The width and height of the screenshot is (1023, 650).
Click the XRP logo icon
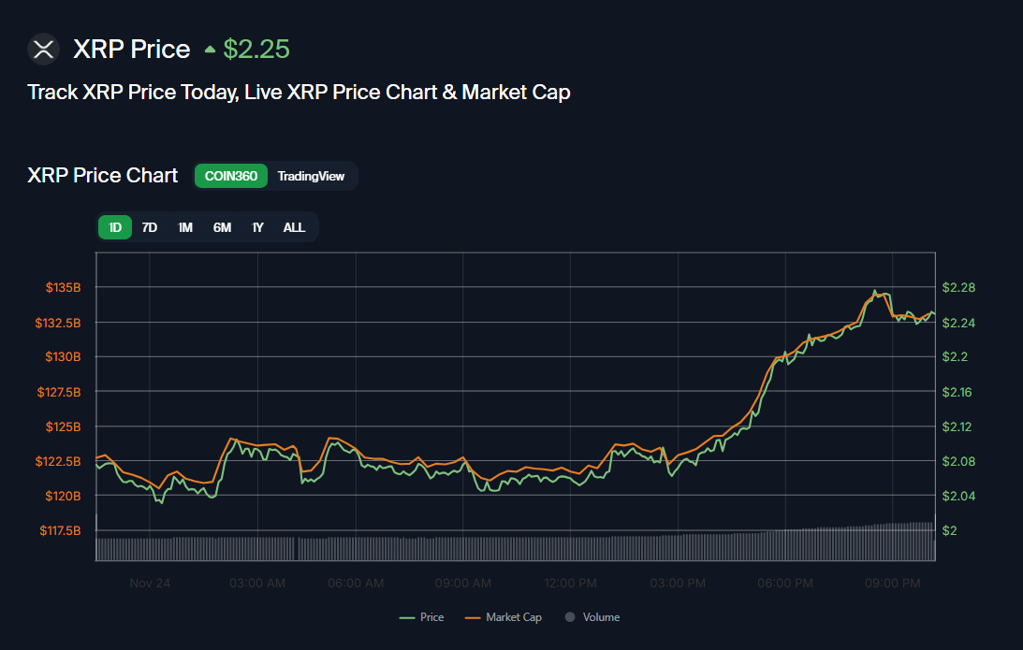tap(43, 49)
